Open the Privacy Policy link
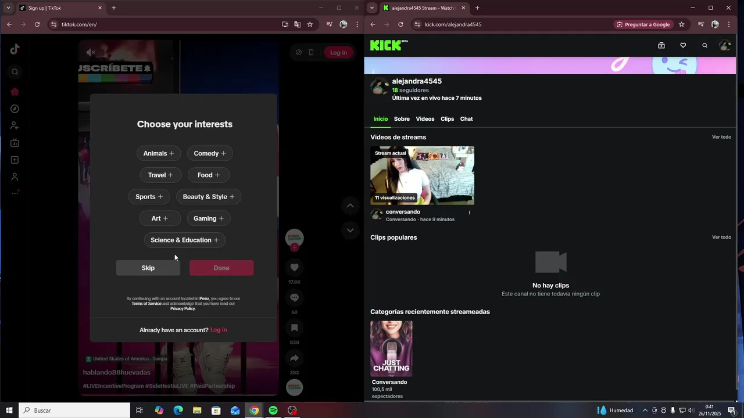This screenshot has width=744, height=418. pyautogui.click(x=183, y=309)
